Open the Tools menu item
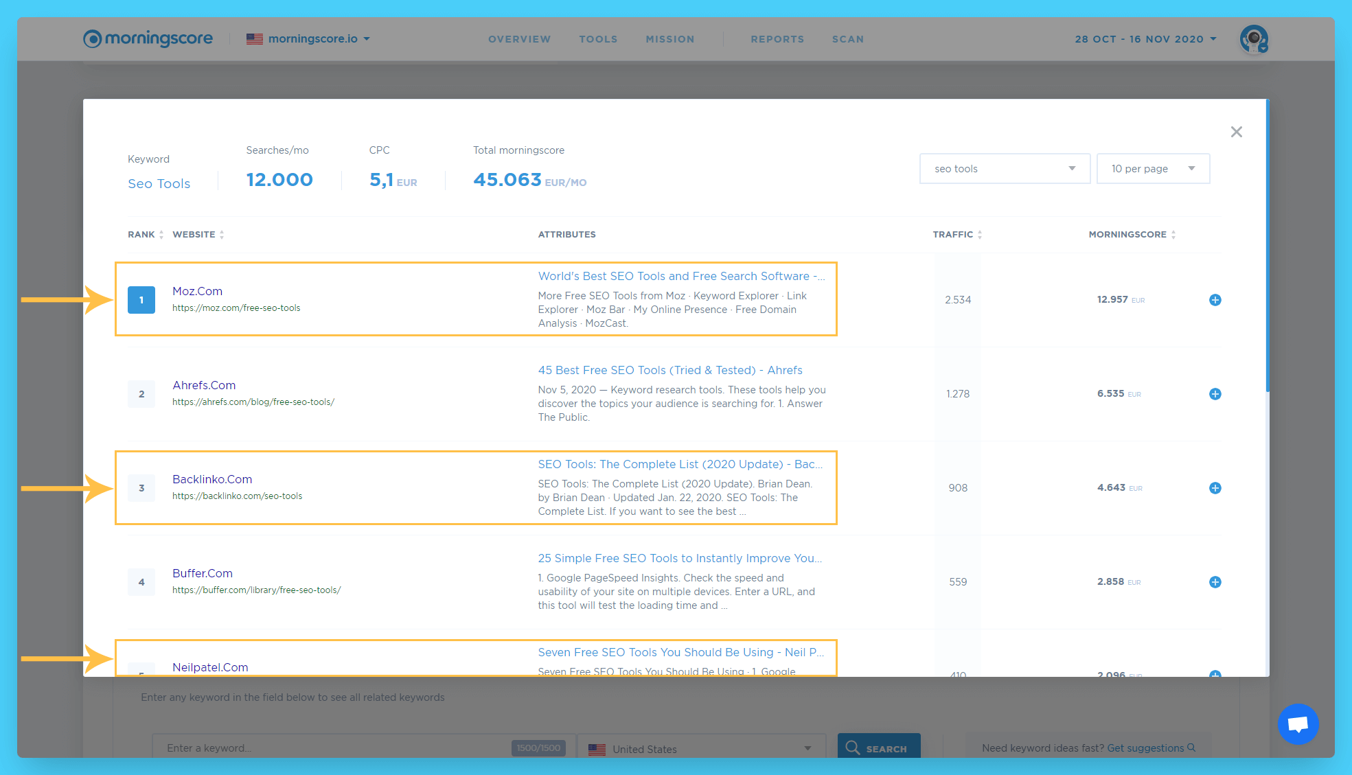Image resolution: width=1352 pixels, height=775 pixels. (x=597, y=39)
